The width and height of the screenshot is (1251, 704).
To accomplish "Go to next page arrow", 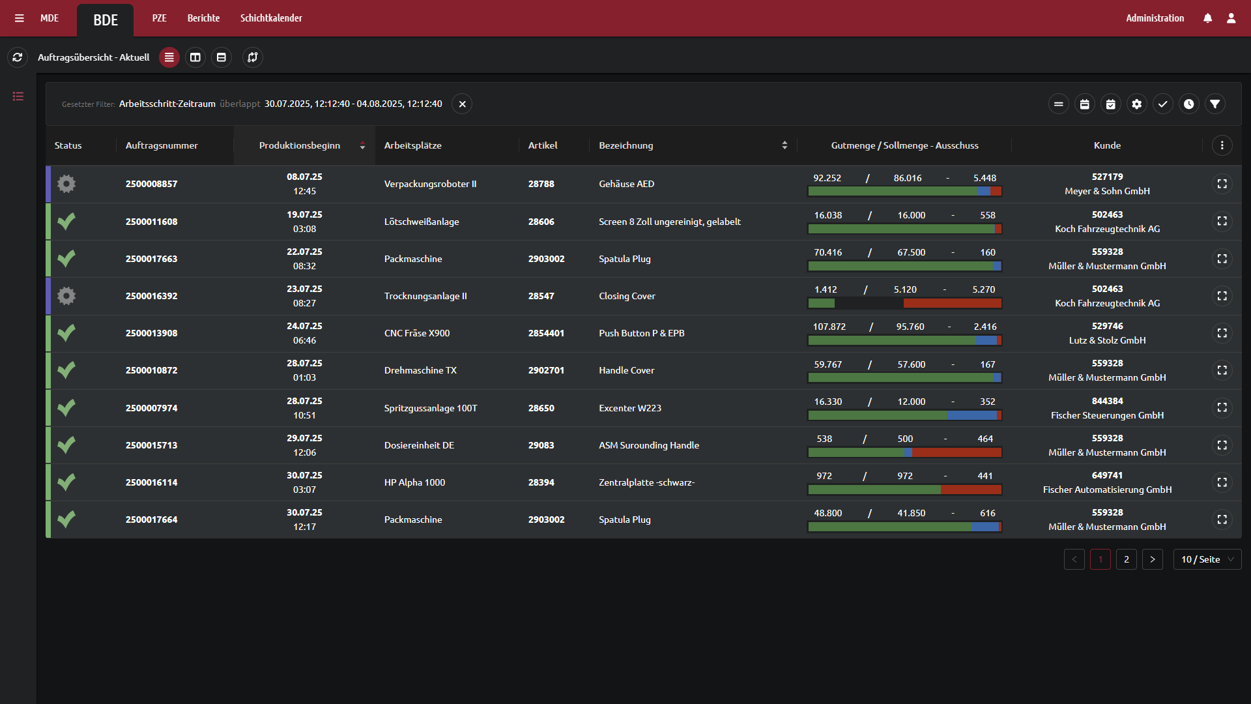I will (1153, 559).
